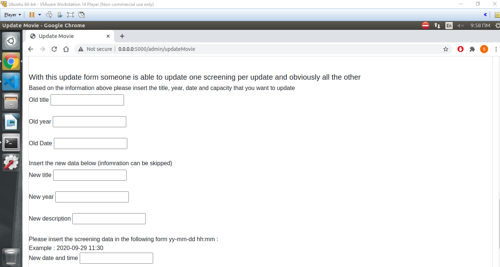Click the 'Example : 2020-09-29 11:30' text

click(66, 248)
